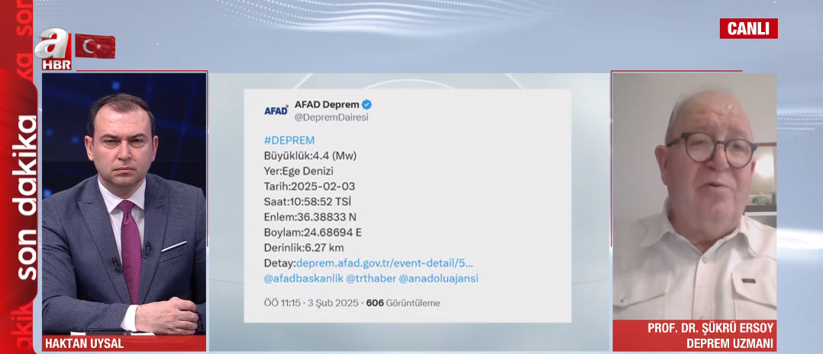Open the @anadoluajansi mention

(x=439, y=278)
